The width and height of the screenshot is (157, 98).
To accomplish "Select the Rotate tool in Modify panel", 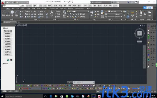I will [34, 11].
